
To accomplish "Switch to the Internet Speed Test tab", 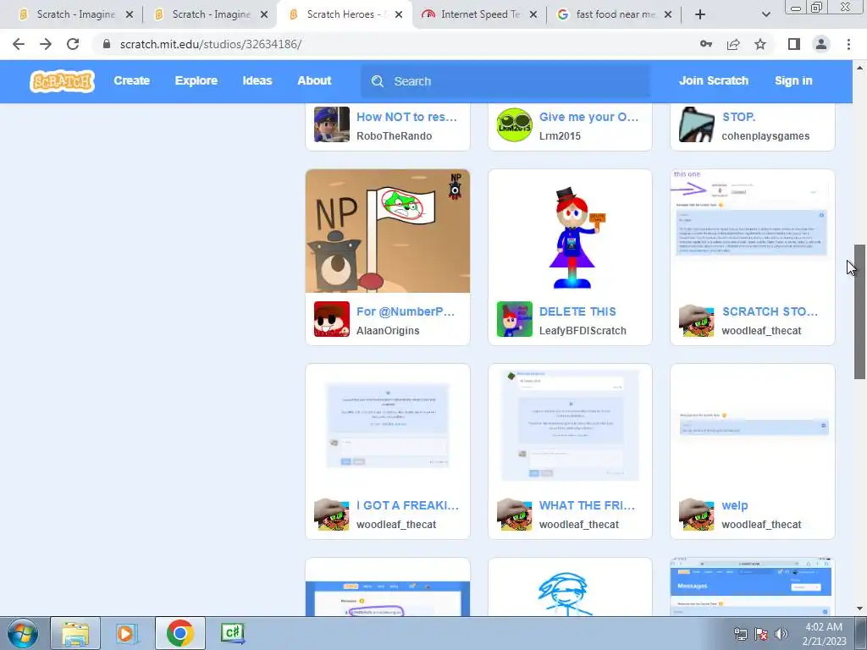I will (x=479, y=14).
